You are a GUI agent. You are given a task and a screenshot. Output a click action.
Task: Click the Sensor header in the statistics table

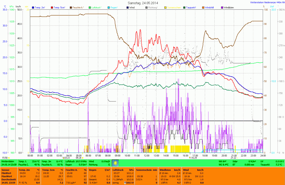[x=5, y=169]
